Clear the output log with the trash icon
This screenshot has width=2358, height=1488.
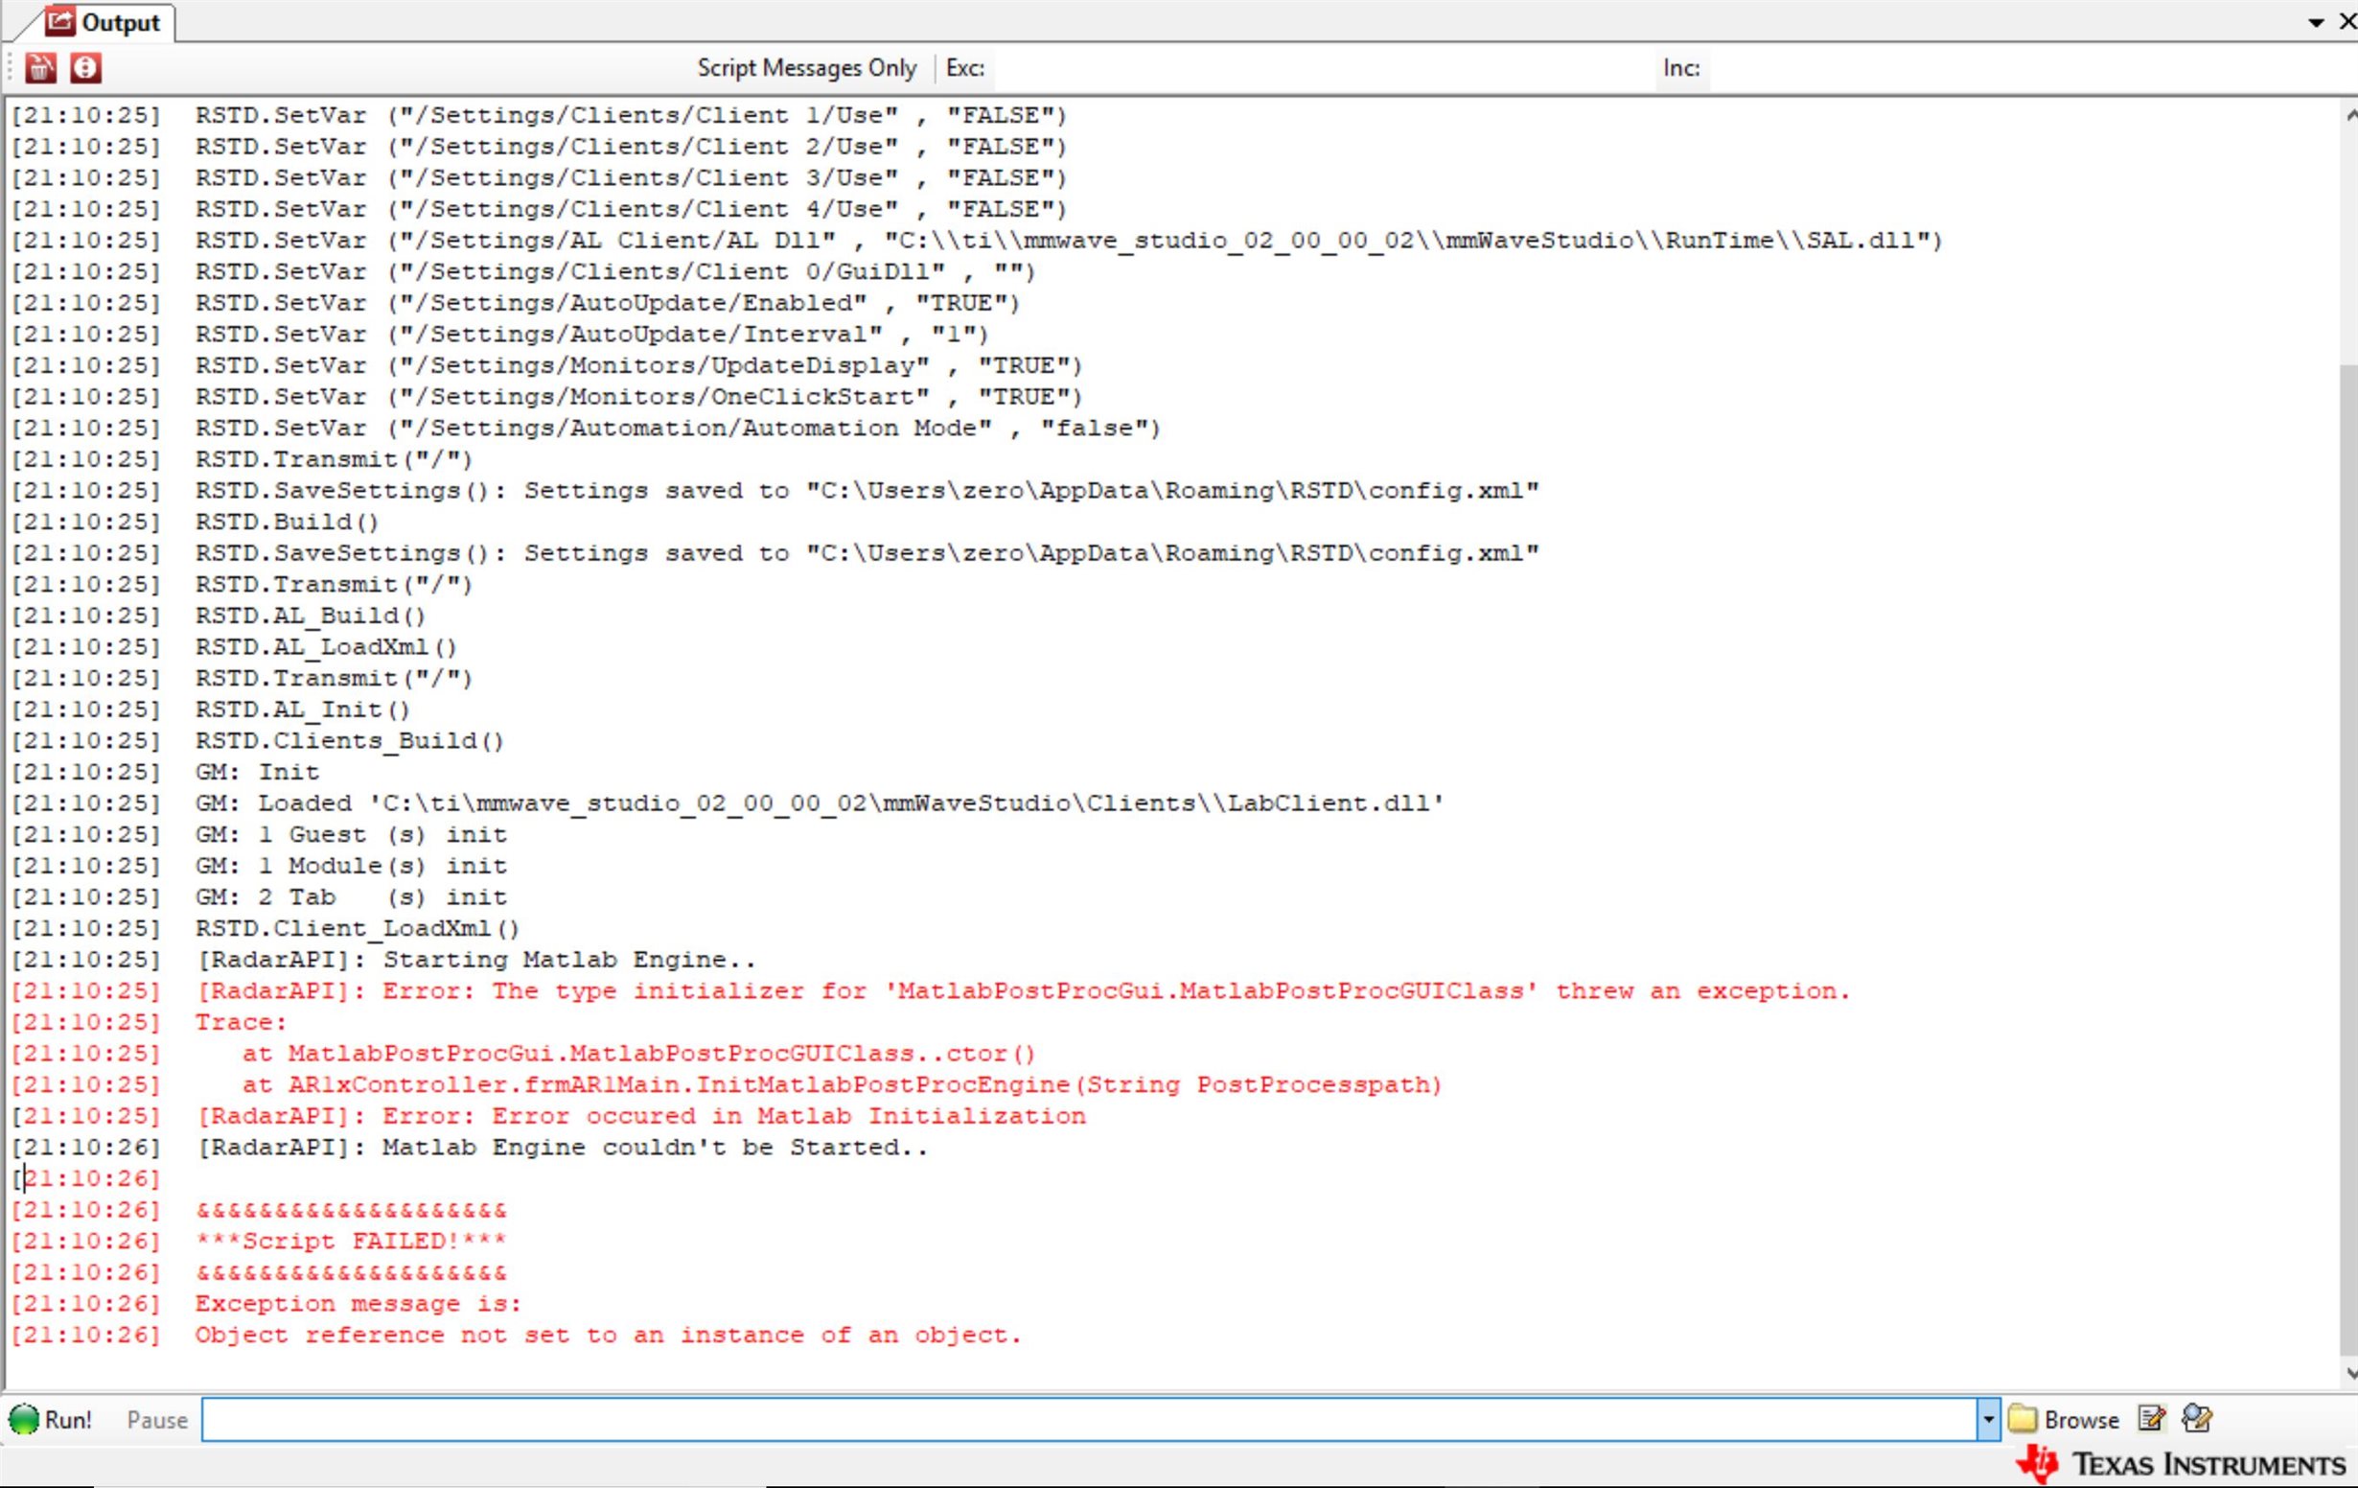(40, 67)
